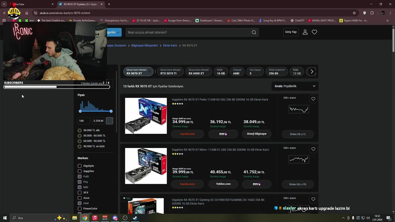Select RAM Arabirimi 256 Bit chip
The height and width of the screenshot is (222, 395).
pyautogui.click(x=277, y=72)
